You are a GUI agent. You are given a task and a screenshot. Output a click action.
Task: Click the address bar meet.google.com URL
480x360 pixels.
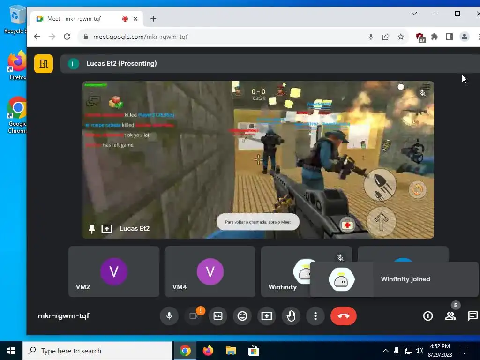point(141,37)
